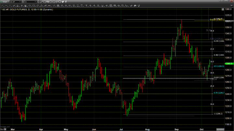This screenshot has width=234, height=131.
Task: Click the eraser tool in toolbar
Action: (131, 5)
